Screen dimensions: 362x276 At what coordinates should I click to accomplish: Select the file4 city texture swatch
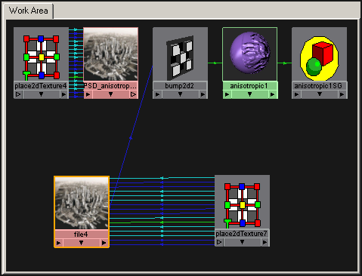[x=82, y=203]
